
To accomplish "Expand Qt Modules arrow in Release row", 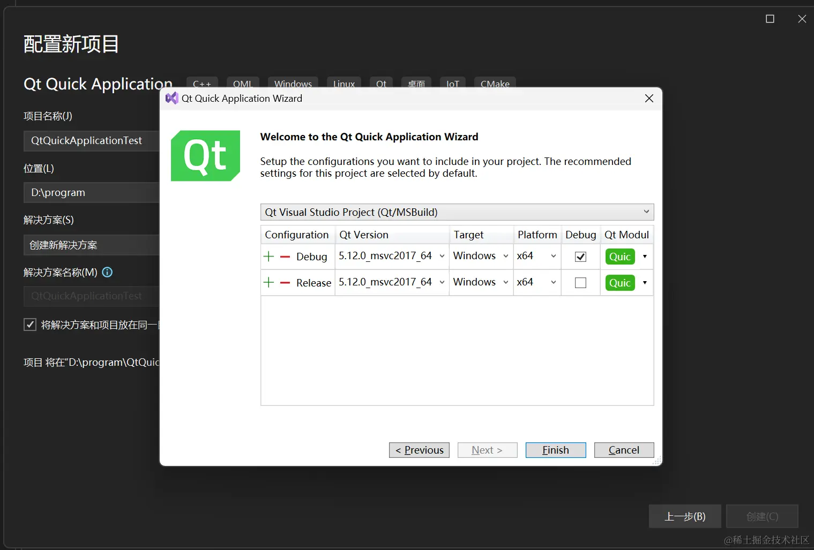I will (x=645, y=283).
